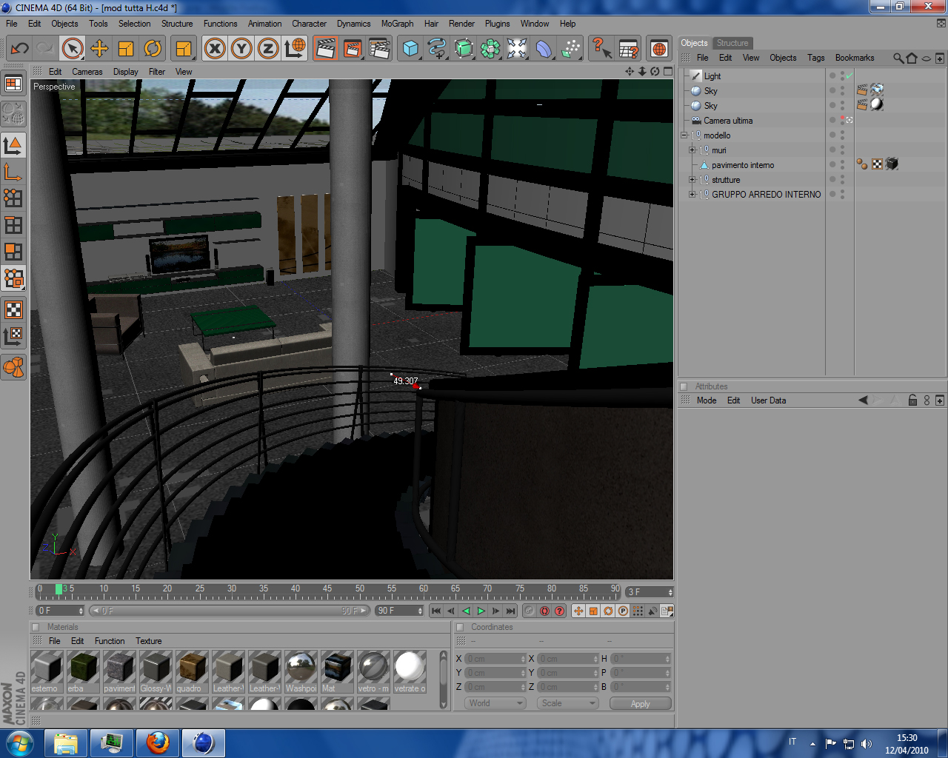The image size is (948, 758).
Task: Jump to the start of the animation
Action: pos(436,611)
